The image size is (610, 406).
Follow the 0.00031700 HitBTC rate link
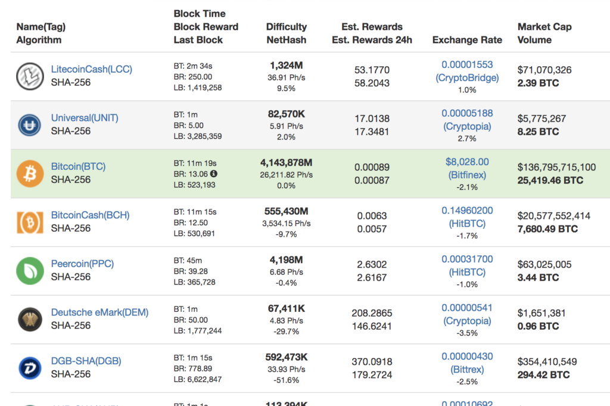click(x=467, y=266)
